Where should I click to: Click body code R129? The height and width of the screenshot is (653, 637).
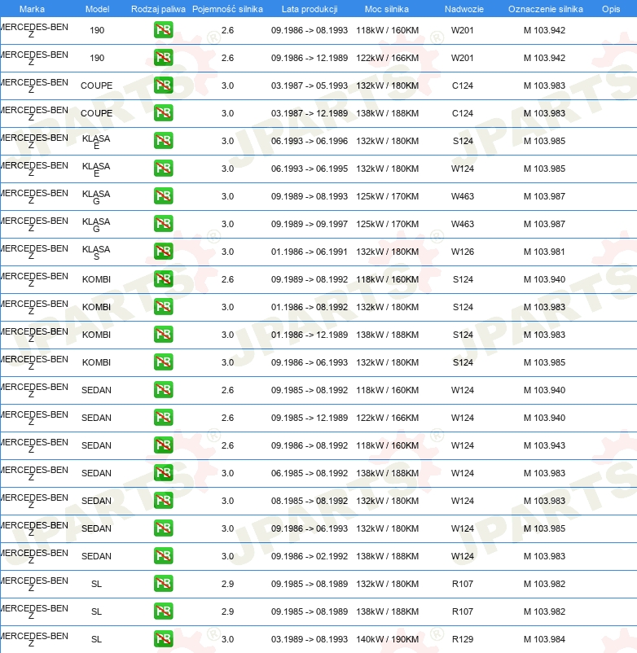click(x=463, y=639)
